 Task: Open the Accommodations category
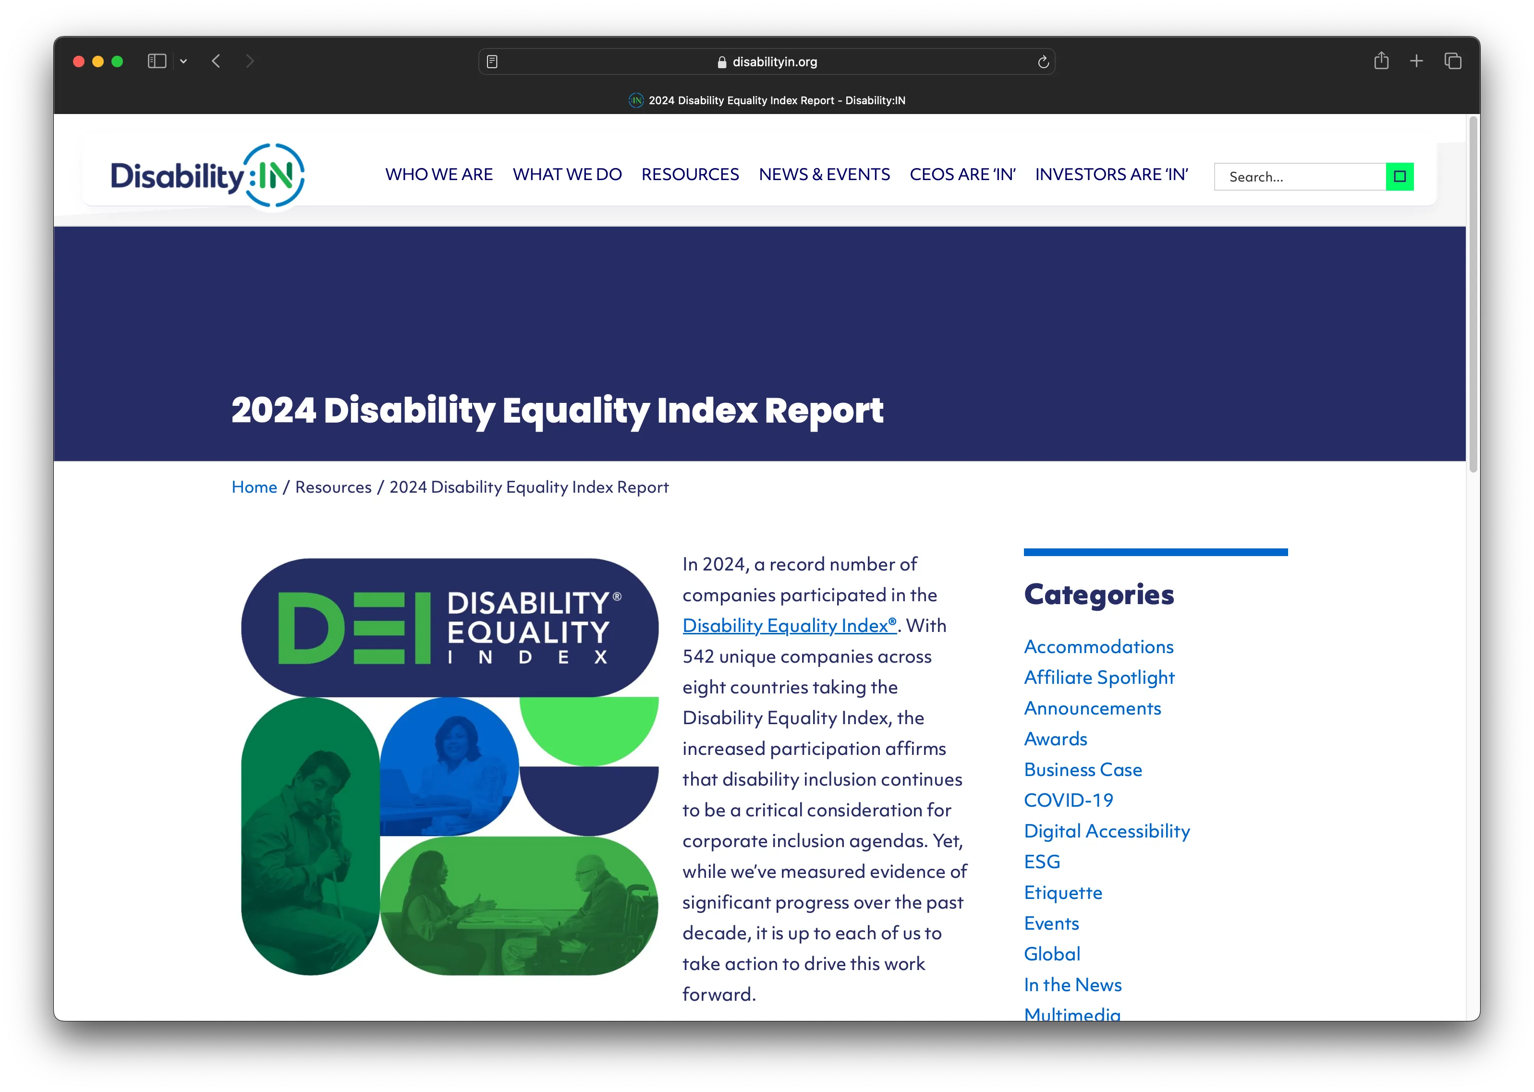tap(1098, 647)
